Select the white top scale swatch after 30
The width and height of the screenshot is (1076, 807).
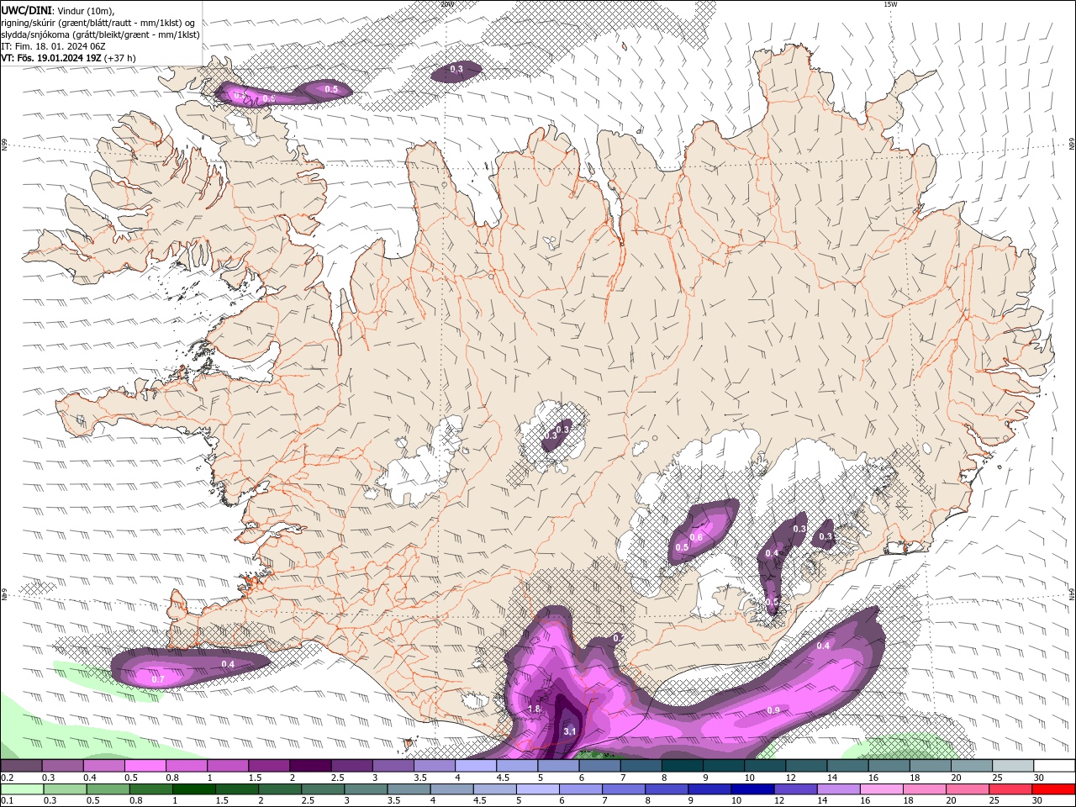1053,766
